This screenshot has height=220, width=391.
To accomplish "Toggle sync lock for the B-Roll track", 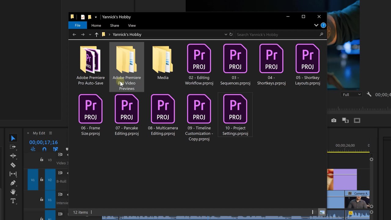I will (x=60, y=173).
